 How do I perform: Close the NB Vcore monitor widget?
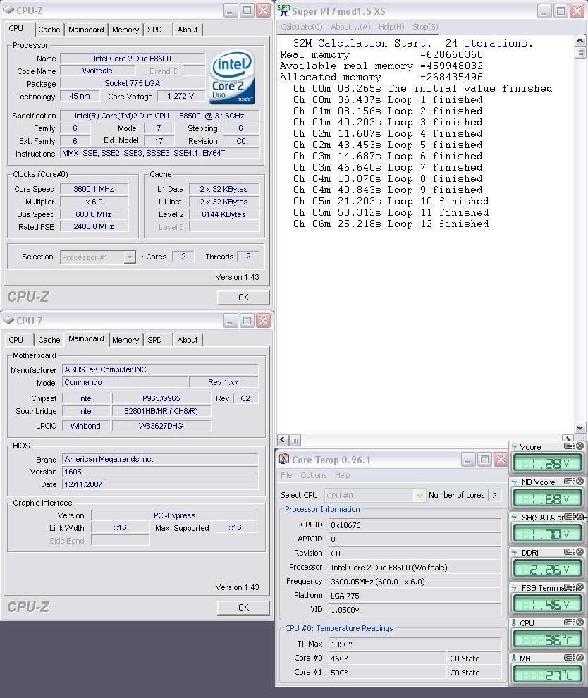click(x=580, y=482)
